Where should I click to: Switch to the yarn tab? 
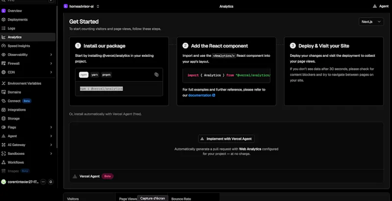(x=95, y=75)
